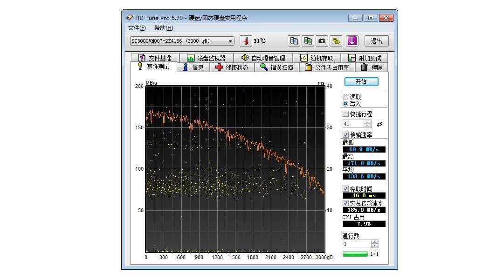This screenshot has width=503, height=280.
Task: Enable the 快捷行程 checkbox
Action: point(345,114)
